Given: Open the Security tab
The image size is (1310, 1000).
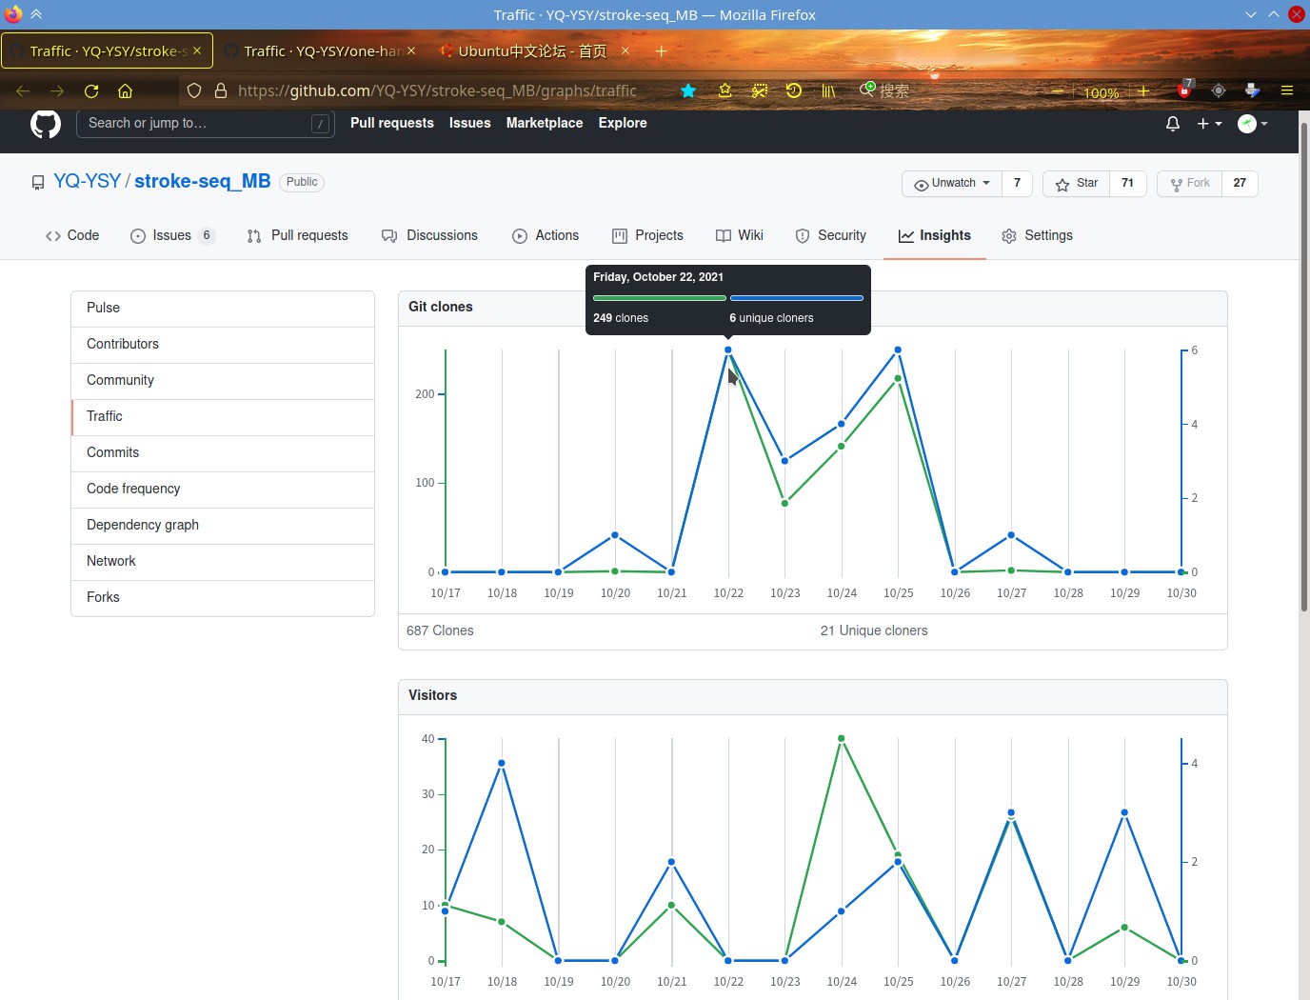Looking at the screenshot, I should [x=831, y=235].
